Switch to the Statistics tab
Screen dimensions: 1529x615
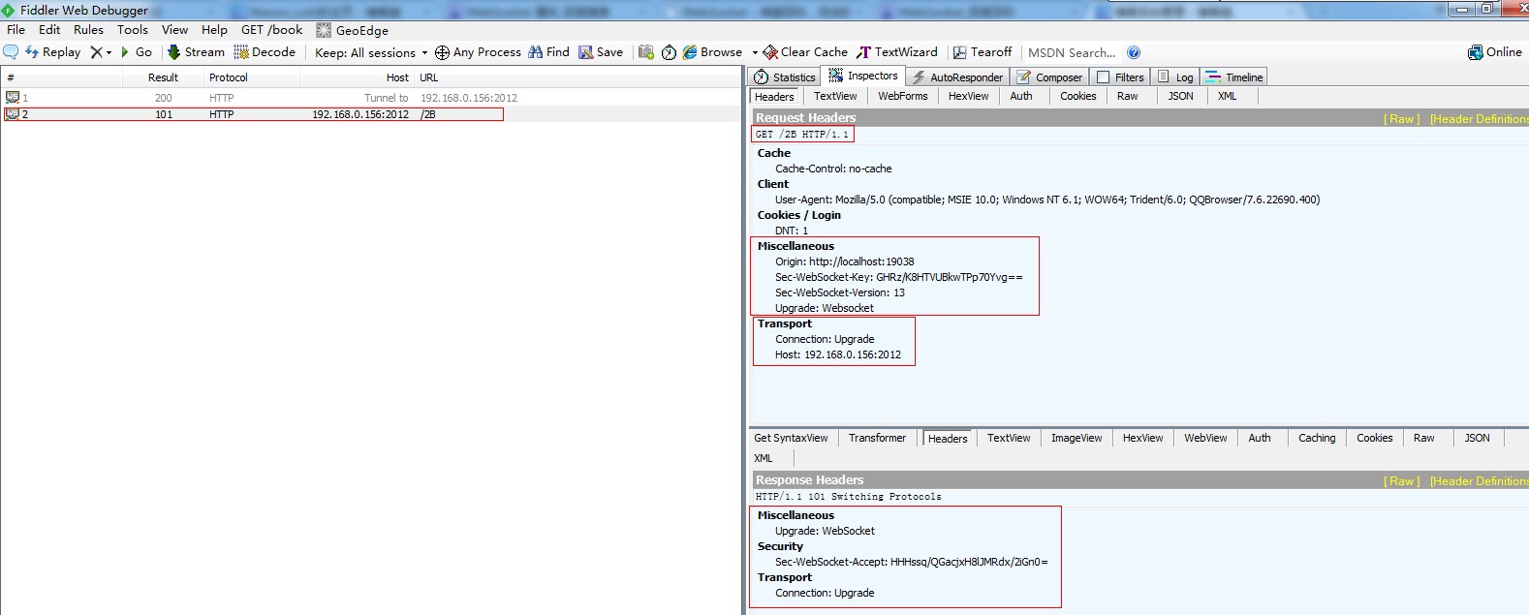tap(785, 77)
